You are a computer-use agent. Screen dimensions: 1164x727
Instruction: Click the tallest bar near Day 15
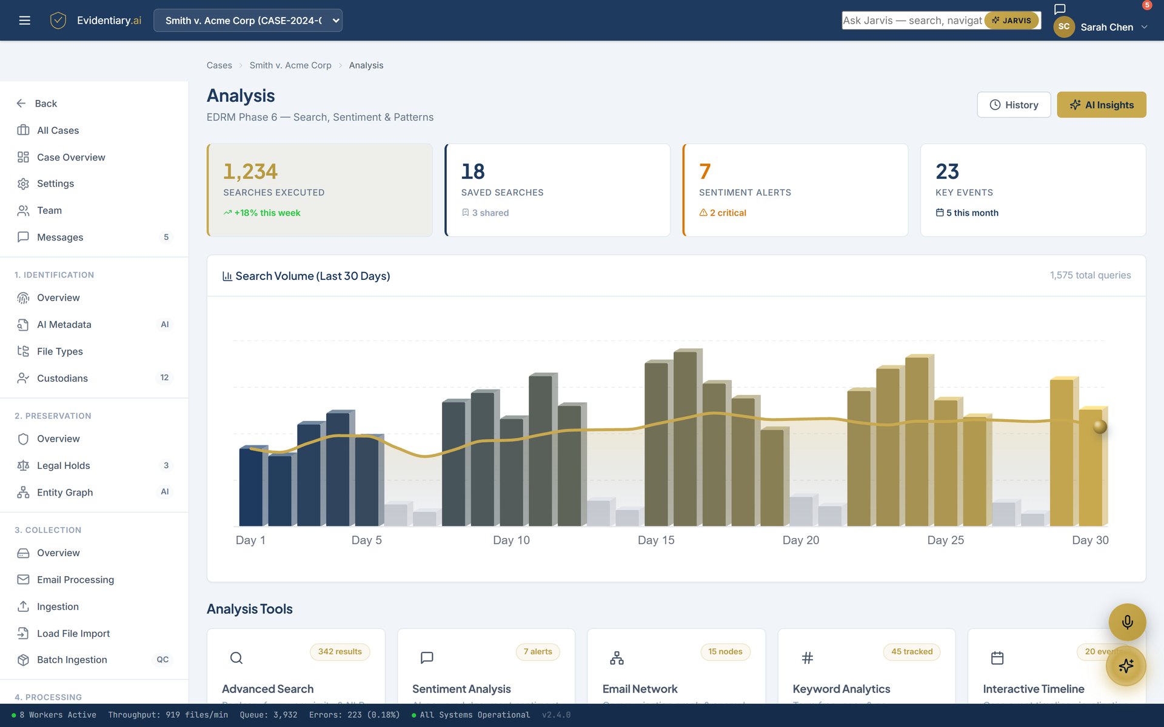[687, 437]
